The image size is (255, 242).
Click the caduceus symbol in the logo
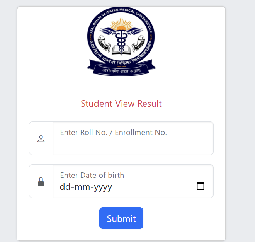[x=121, y=41]
